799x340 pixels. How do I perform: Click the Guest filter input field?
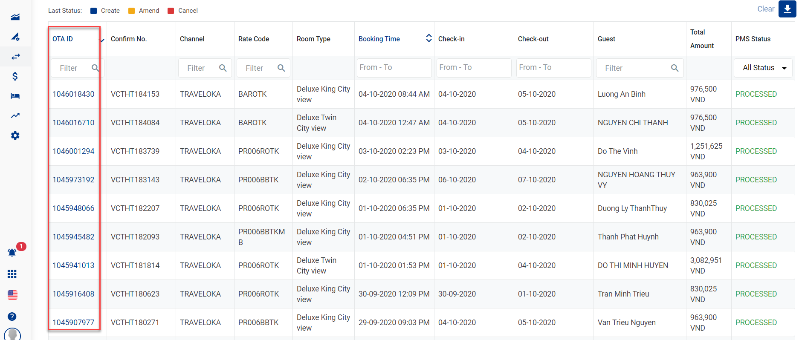635,68
